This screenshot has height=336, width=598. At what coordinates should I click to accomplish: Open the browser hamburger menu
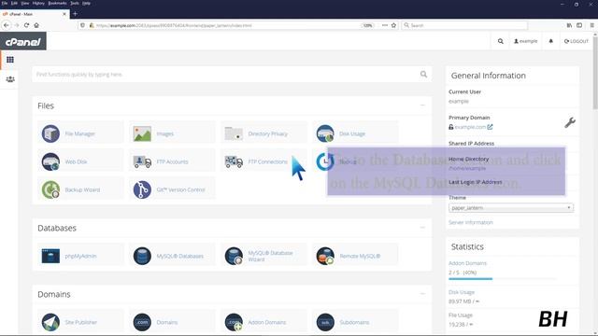pyautogui.click(x=591, y=25)
